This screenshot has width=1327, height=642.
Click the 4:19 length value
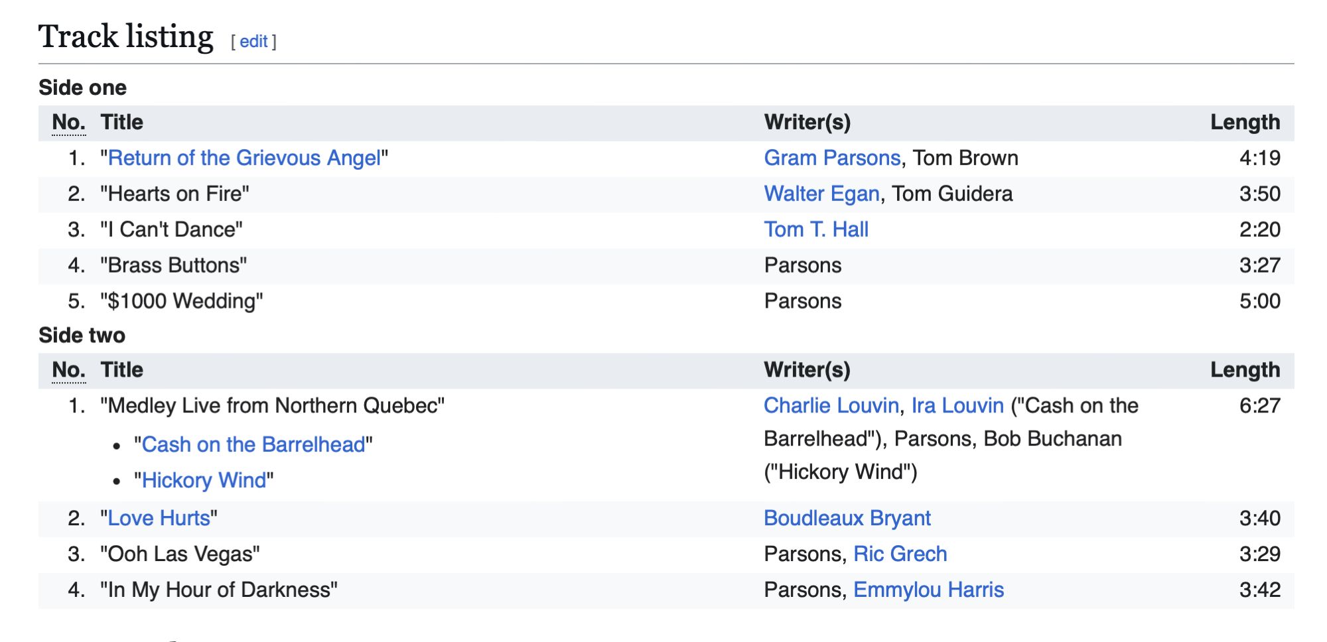click(1259, 158)
